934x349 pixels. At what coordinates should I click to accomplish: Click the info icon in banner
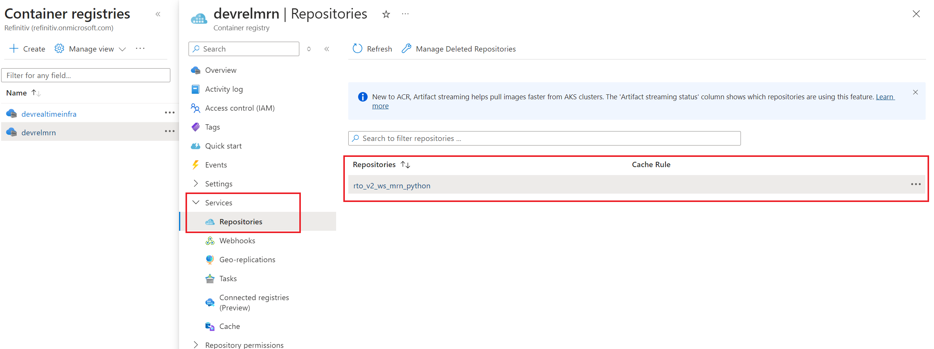[x=363, y=97]
